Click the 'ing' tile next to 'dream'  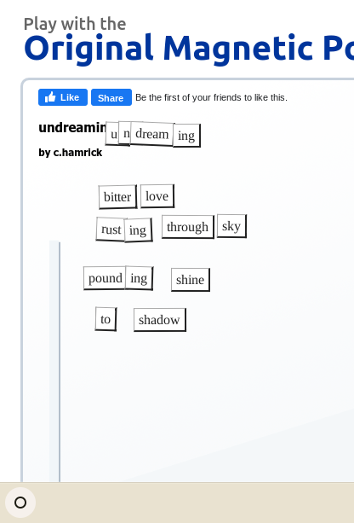(x=186, y=136)
